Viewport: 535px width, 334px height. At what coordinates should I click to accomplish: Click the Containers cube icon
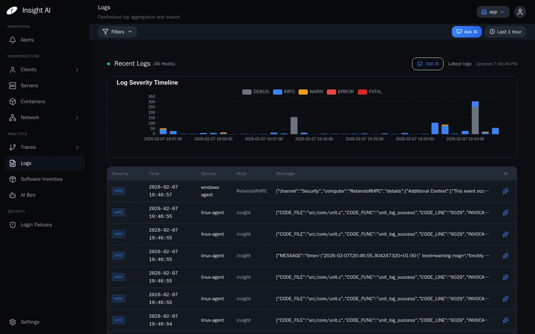pos(13,102)
